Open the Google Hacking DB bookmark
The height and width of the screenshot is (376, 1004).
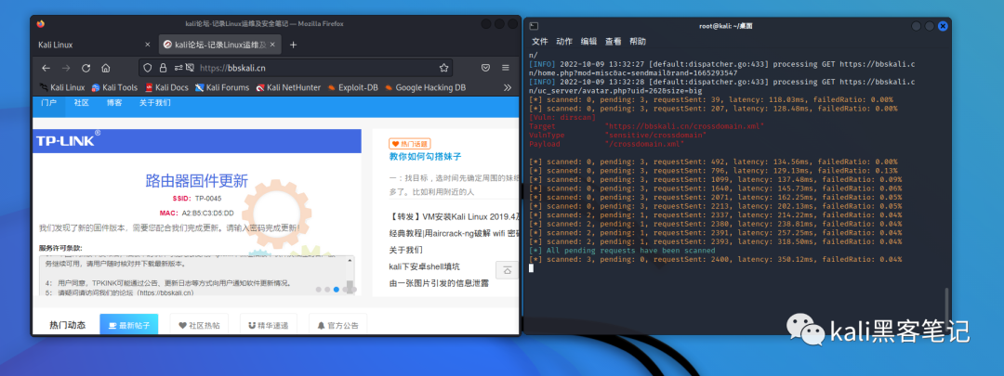click(x=425, y=87)
